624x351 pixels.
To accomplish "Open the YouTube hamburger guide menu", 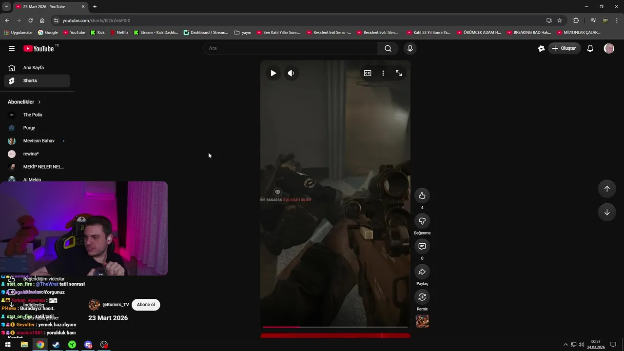I will tap(12, 48).
